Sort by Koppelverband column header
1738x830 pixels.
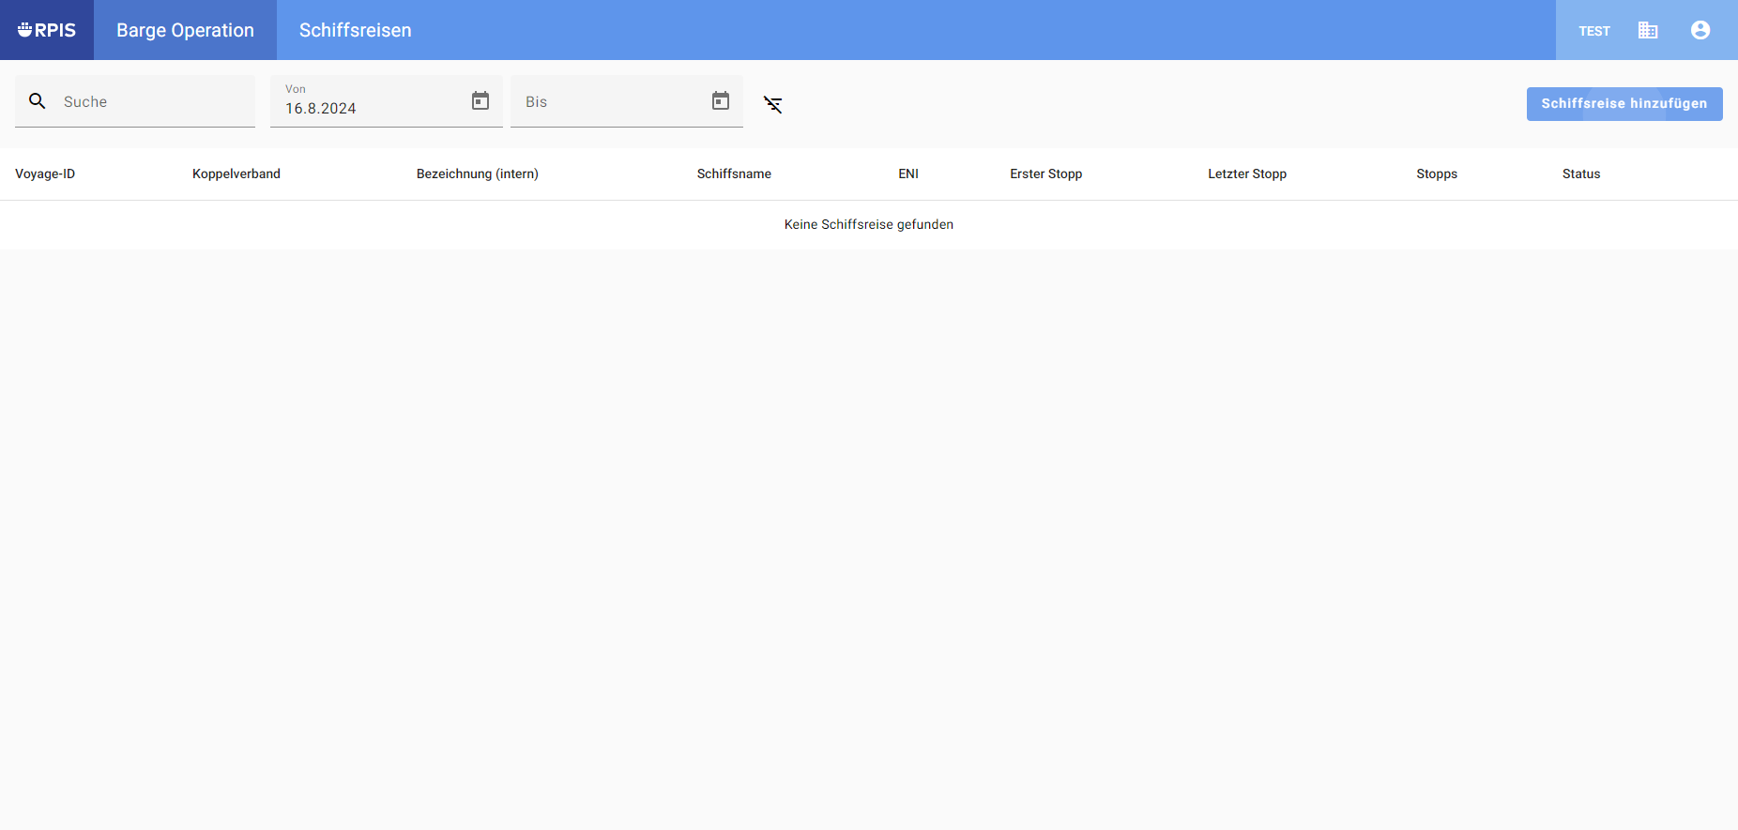coord(236,174)
